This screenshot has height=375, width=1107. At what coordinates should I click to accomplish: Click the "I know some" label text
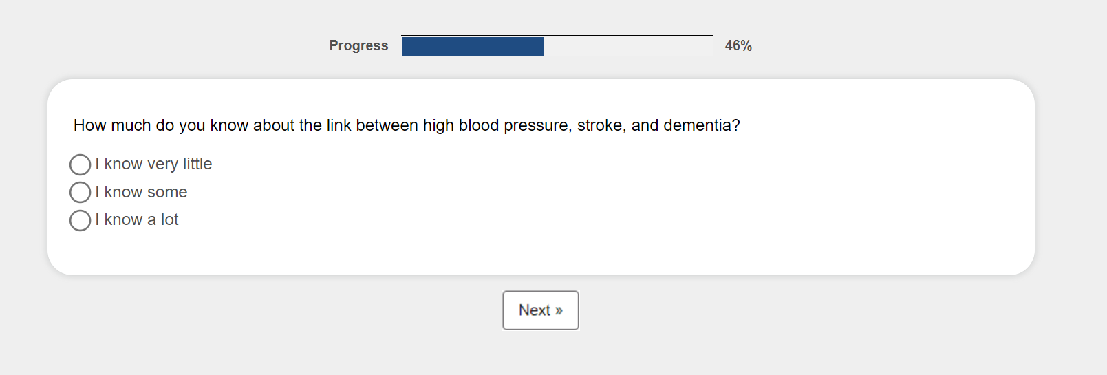tap(142, 193)
